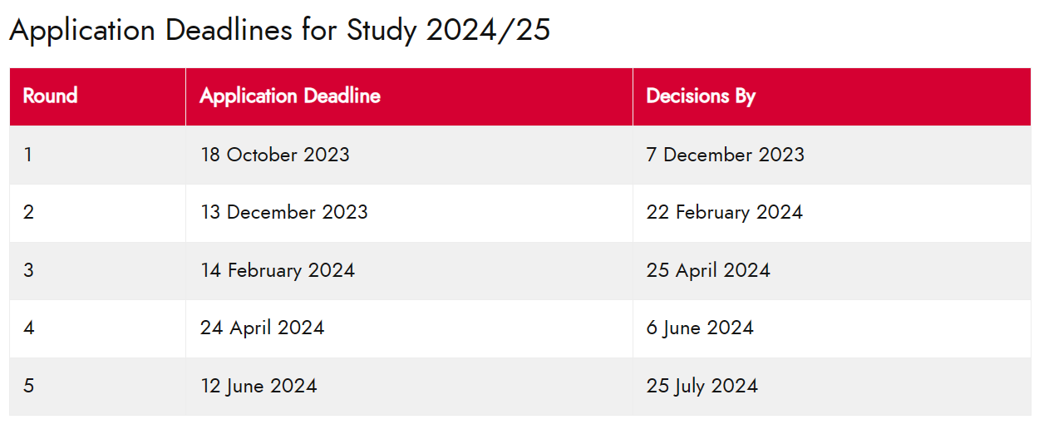The image size is (1039, 429).
Task: Click the 14 February 2024 deadline
Action: [277, 270]
